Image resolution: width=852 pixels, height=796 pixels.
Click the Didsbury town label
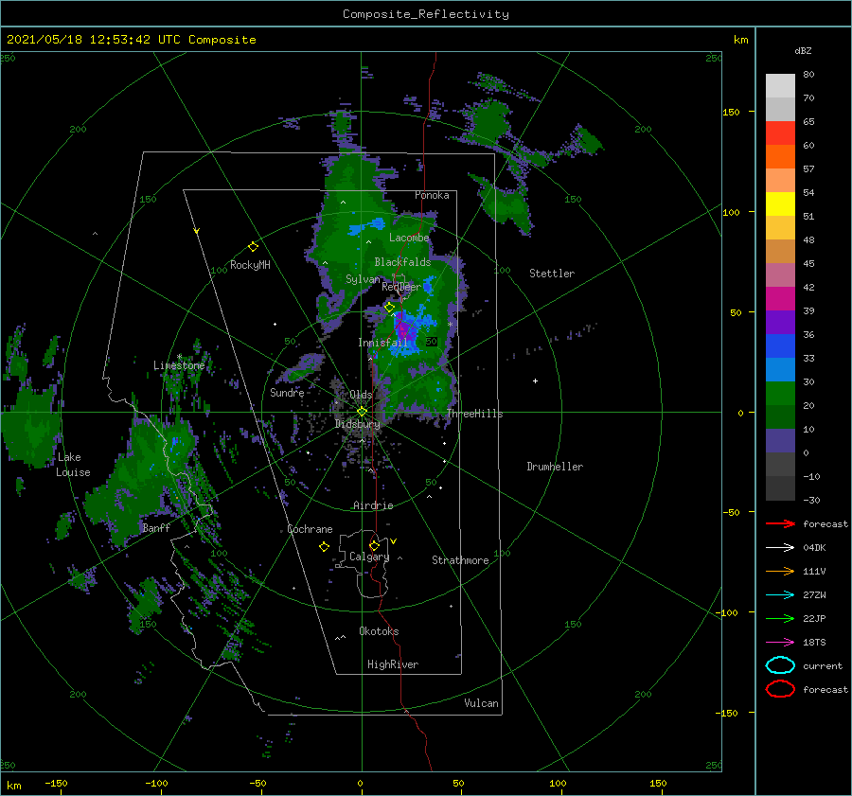pos(357,424)
